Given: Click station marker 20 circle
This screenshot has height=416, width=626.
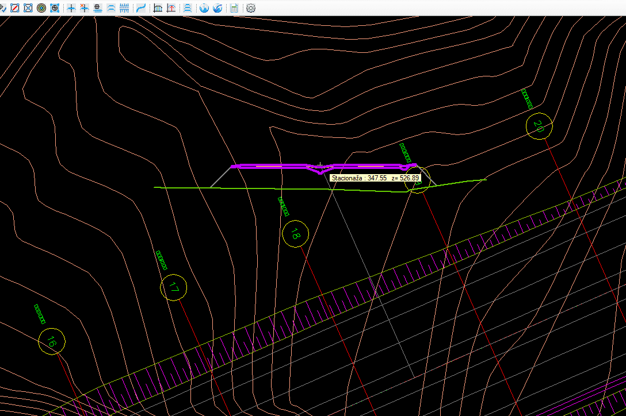Looking at the screenshot, I should tap(539, 125).
